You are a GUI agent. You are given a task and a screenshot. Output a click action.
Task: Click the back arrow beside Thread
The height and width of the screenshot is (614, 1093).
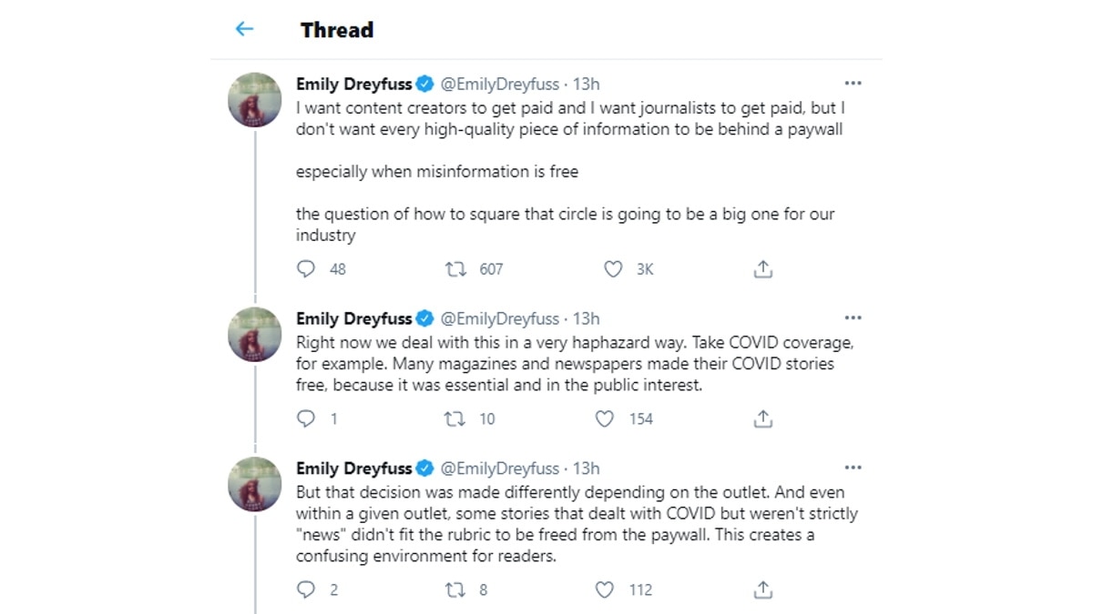coord(244,29)
